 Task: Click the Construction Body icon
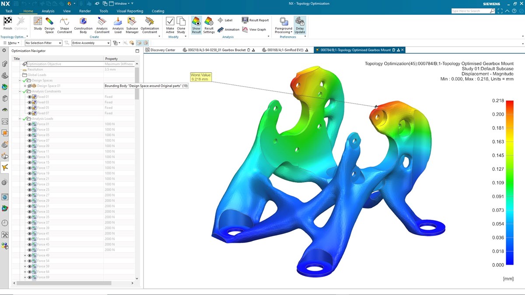click(83, 22)
